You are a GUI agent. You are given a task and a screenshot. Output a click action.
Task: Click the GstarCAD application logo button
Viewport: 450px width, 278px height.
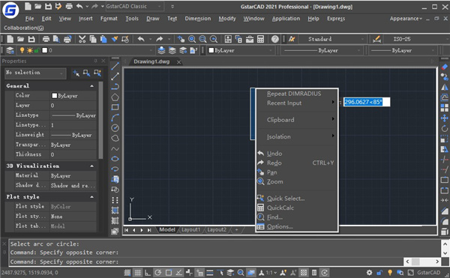click(10, 10)
